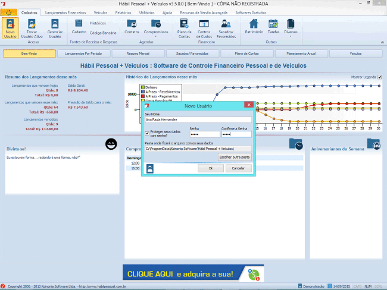Open Trocar Usuário Ativo
The image size is (387, 290).
point(32,29)
